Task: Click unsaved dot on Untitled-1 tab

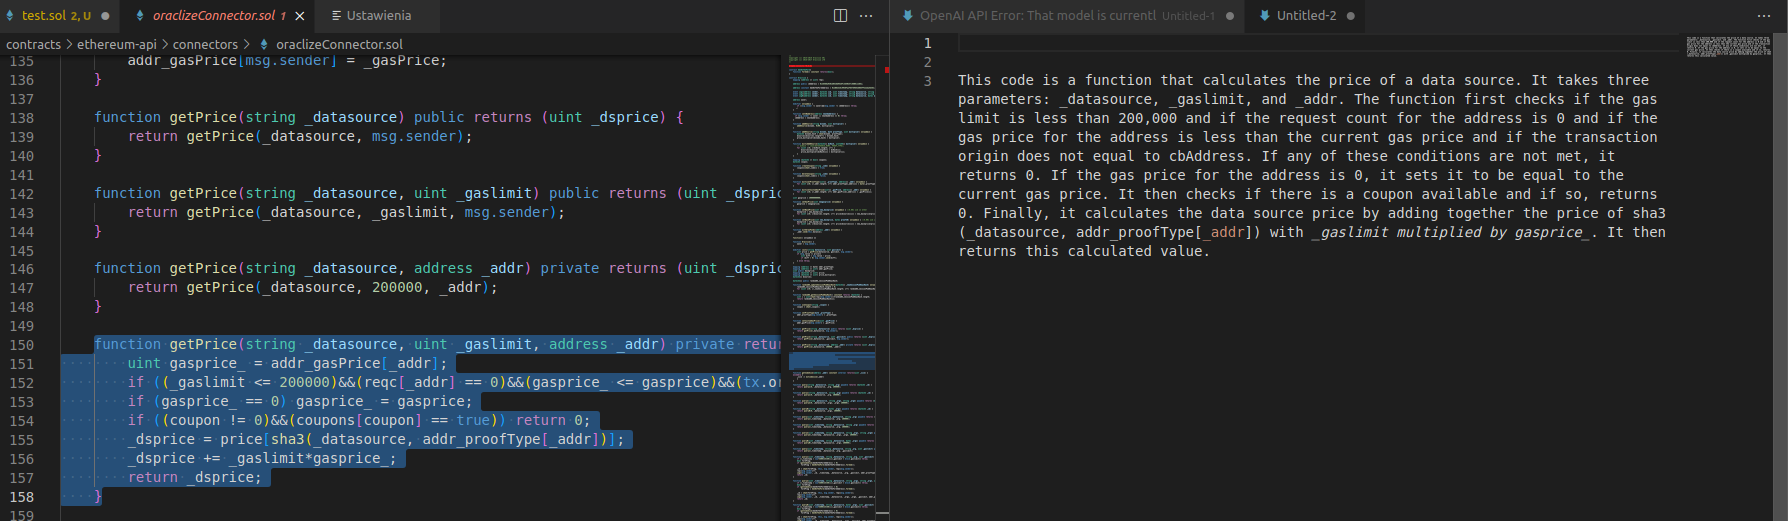Action: coord(1229,16)
